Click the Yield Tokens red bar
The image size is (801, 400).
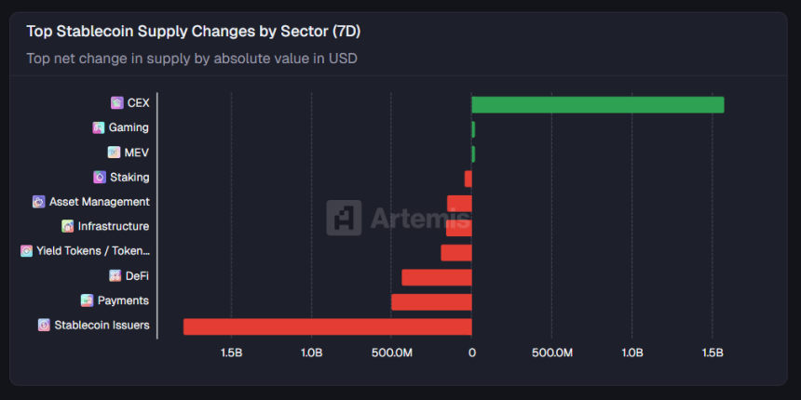(456, 252)
